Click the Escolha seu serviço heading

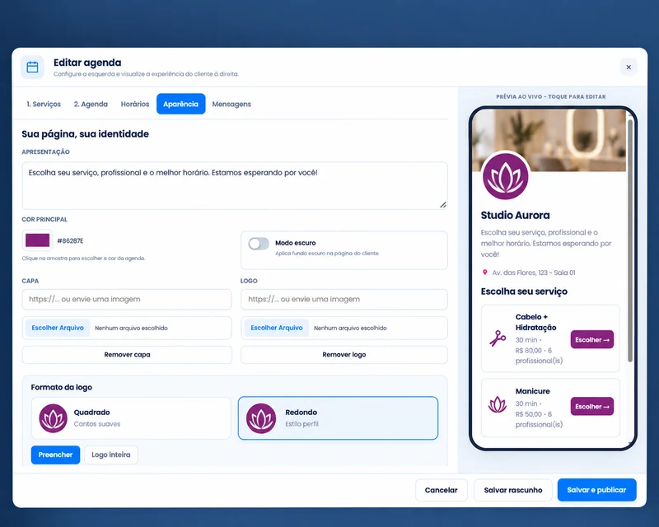524,291
